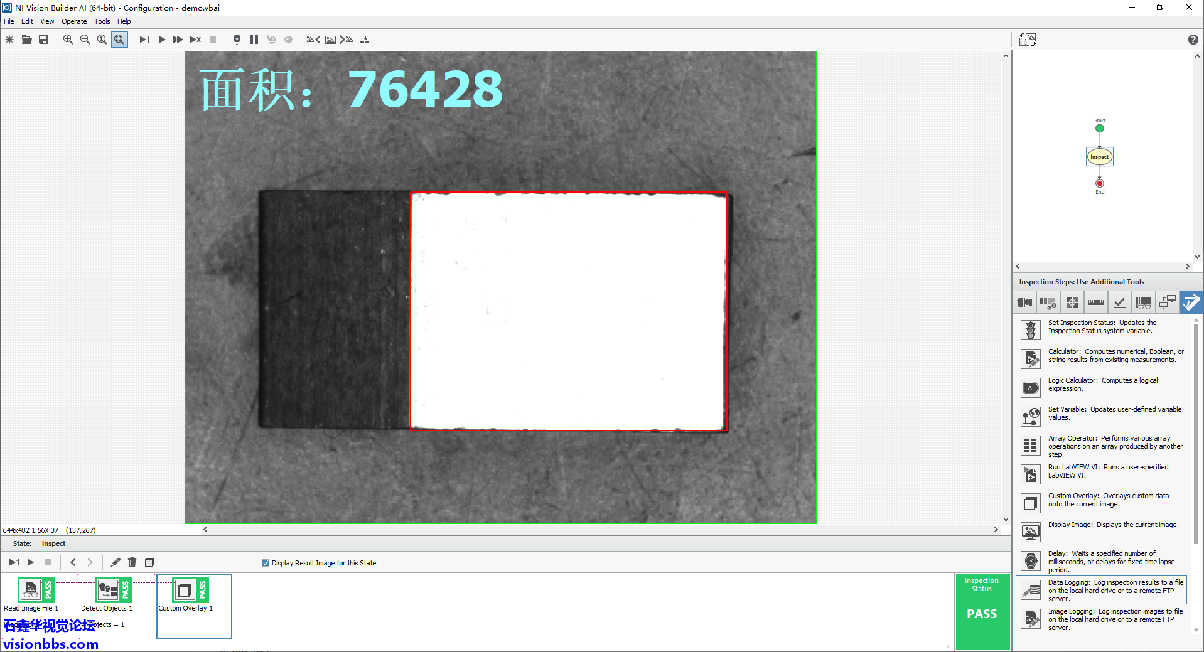Uncheck Display Result Image for this State

[266, 563]
